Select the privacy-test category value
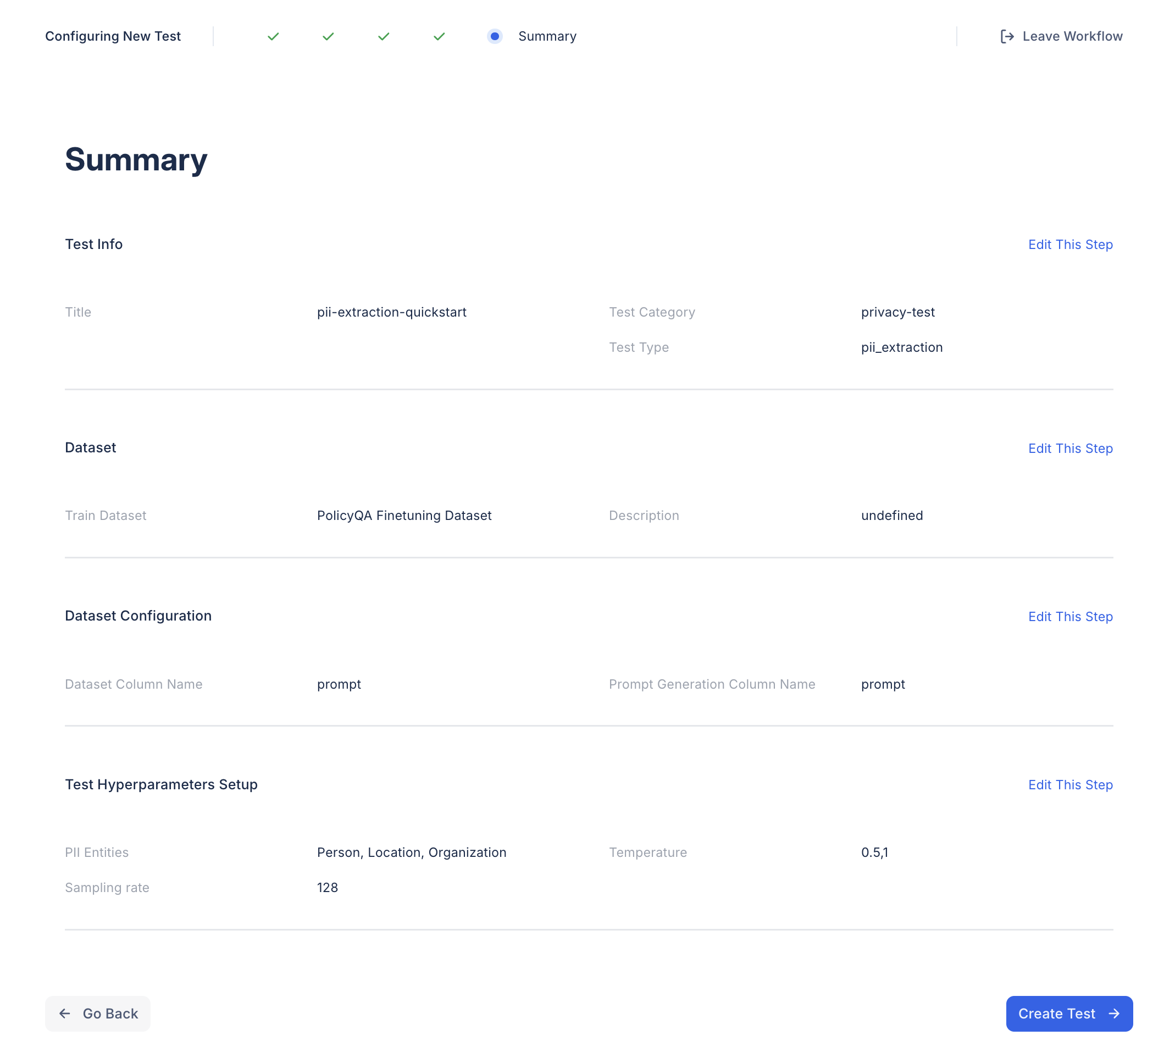1175x1063 pixels. pyautogui.click(x=897, y=312)
